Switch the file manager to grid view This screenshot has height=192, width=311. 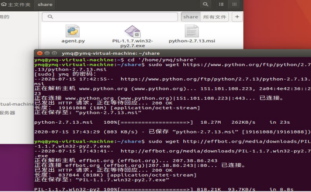pyautogui.click(x=235, y=4)
